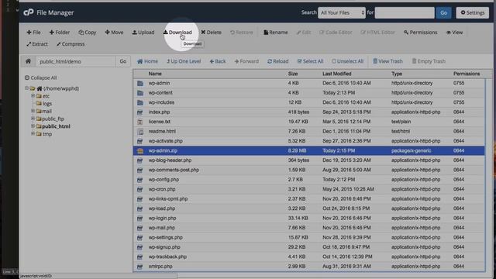Screen dimensions: 496x279
Task: Collapse the /home/wpphd root node
Action: pos(26,88)
